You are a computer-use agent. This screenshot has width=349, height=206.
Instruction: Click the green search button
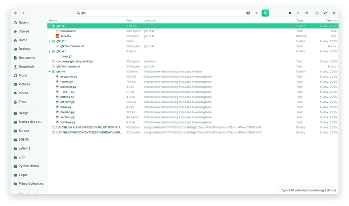265,13
